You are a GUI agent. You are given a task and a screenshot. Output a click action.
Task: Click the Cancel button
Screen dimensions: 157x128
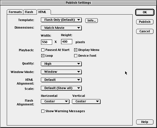[145, 31]
